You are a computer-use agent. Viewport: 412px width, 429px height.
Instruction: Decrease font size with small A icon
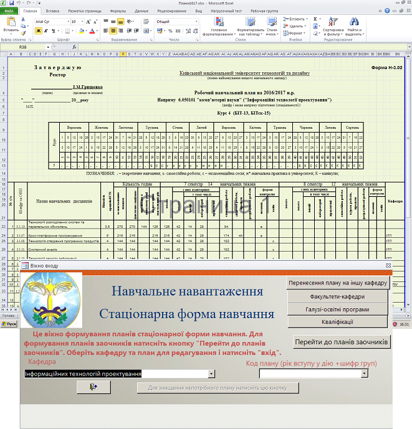(95, 22)
